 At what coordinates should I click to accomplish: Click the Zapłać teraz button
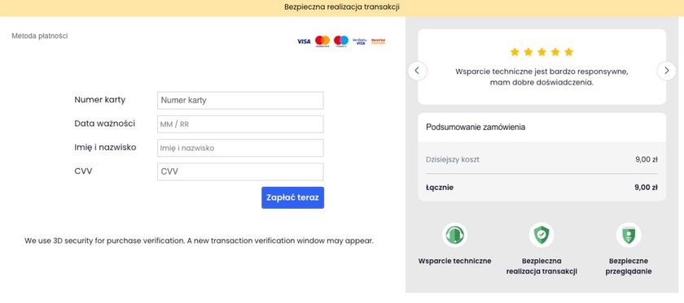[x=292, y=197]
